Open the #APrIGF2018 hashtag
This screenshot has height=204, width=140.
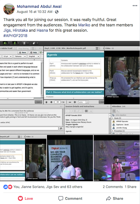[x=15, y=36]
